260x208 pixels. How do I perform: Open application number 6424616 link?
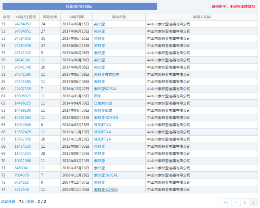coord(22,183)
